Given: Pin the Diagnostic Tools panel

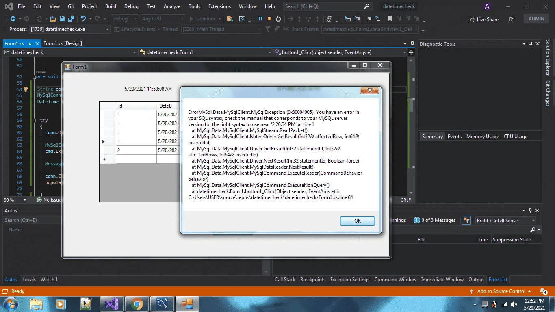Looking at the screenshot, I should tap(530, 44).
